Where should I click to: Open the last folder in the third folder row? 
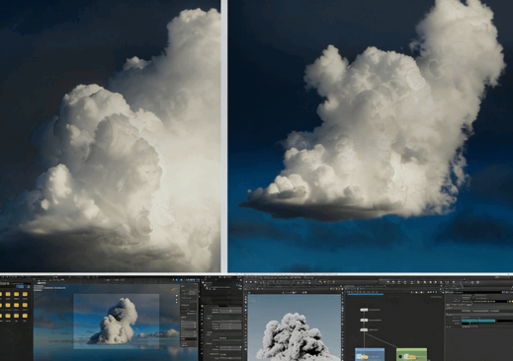pos(25,316)
